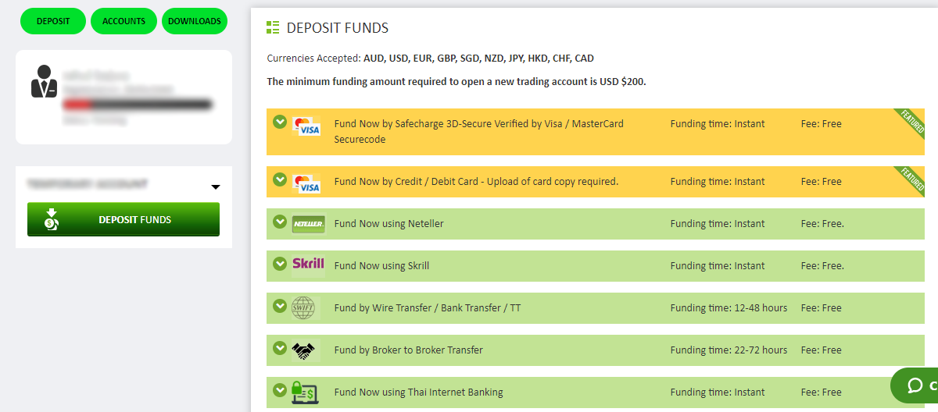Expand the Safecharge 3D-Secure funding option chevron
Viewport: 938px width, 412px height.
tap(279, 122)
